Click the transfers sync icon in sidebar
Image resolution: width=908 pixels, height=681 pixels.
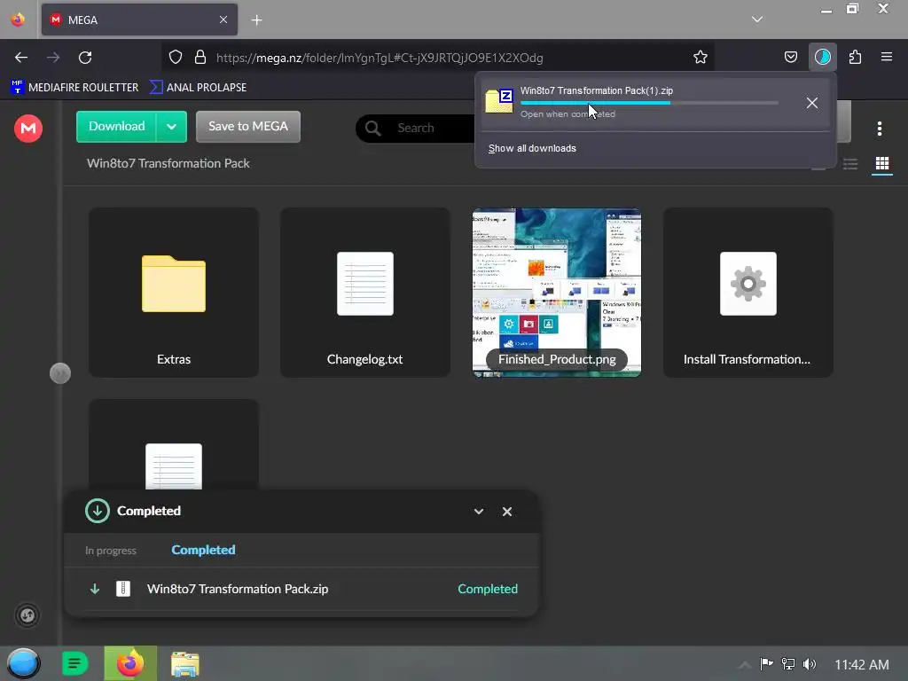27,615
